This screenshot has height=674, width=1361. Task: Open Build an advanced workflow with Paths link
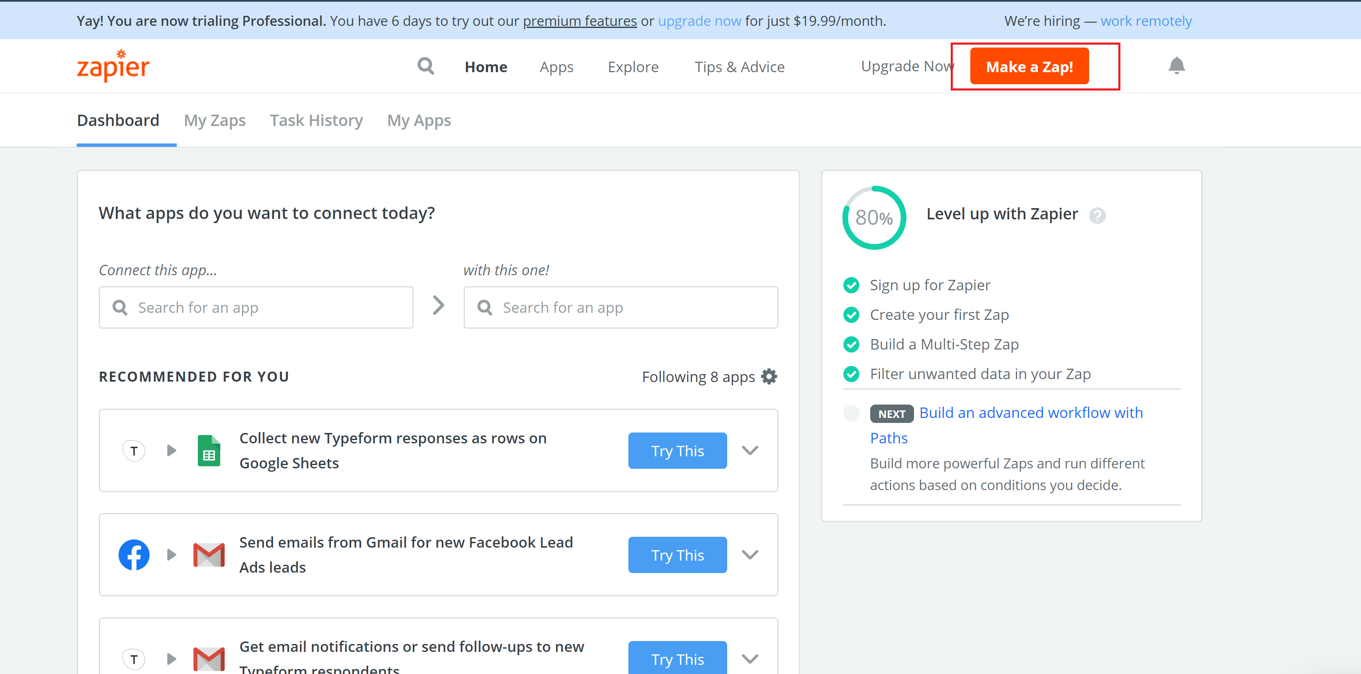point(1007,425)
